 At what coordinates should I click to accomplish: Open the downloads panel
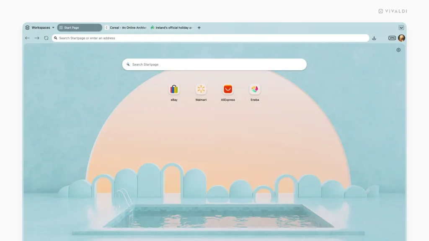[374, 38]
